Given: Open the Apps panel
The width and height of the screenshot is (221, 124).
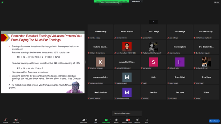Looking at the screenshot, I should pyautogui.click(x=146, y=121).
